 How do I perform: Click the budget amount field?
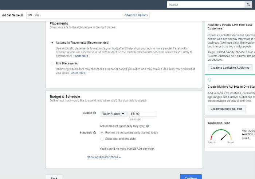142,114
